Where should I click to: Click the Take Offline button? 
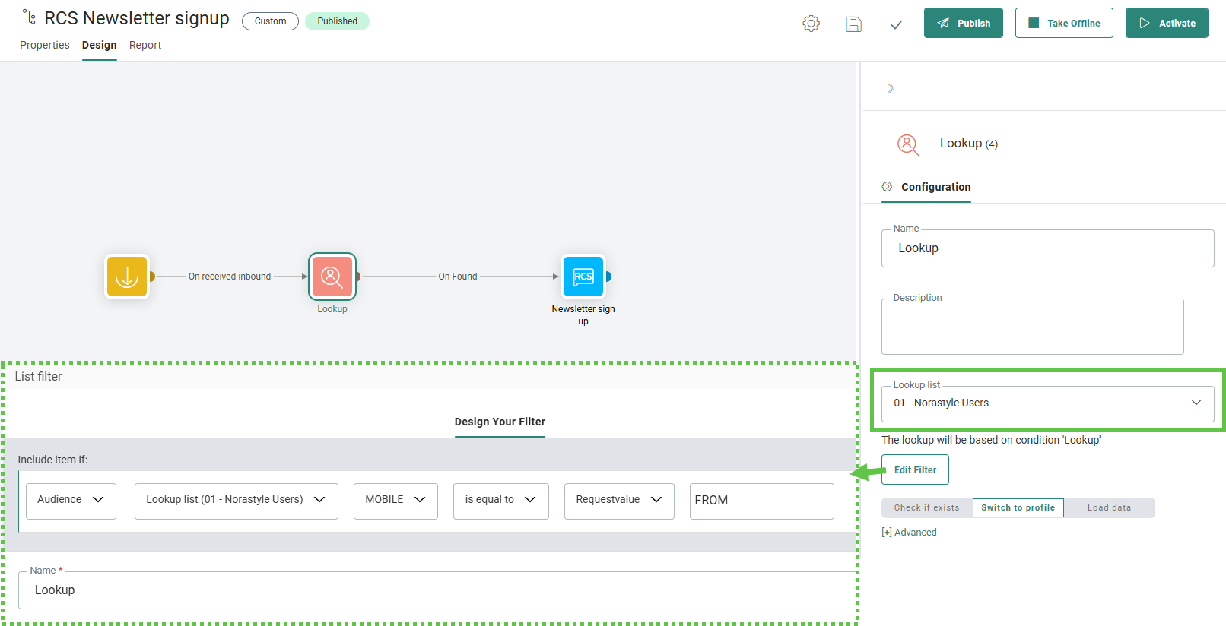(1063, 23)
